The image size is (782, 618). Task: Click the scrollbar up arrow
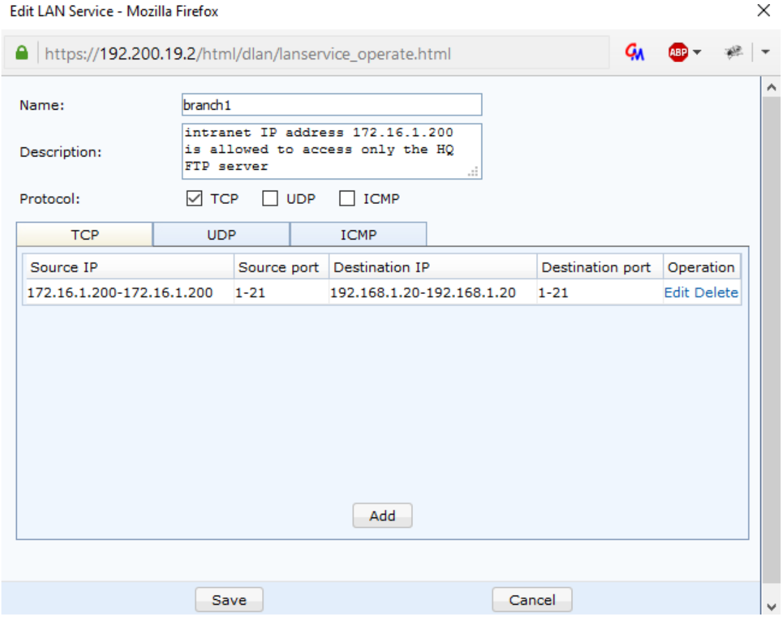point(772,88)
